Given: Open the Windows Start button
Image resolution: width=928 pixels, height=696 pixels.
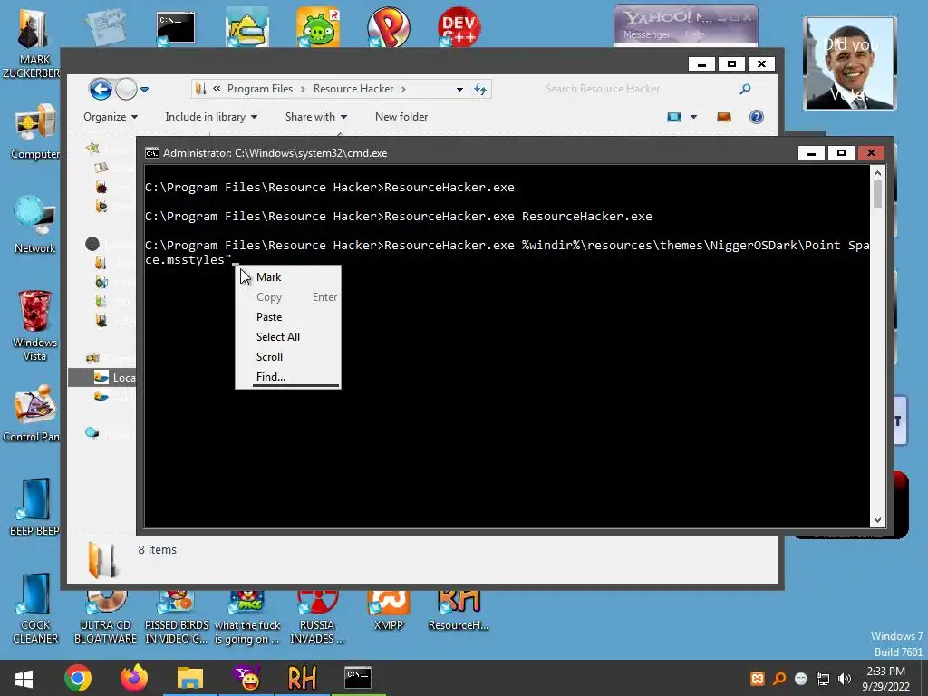Looking at the screenshot, I should pos(24,678).
